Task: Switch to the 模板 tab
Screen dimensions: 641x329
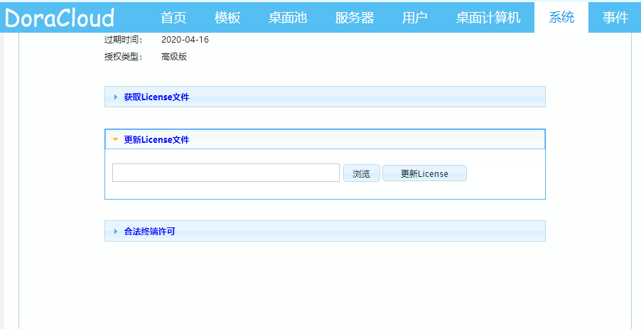Action: 227,18
